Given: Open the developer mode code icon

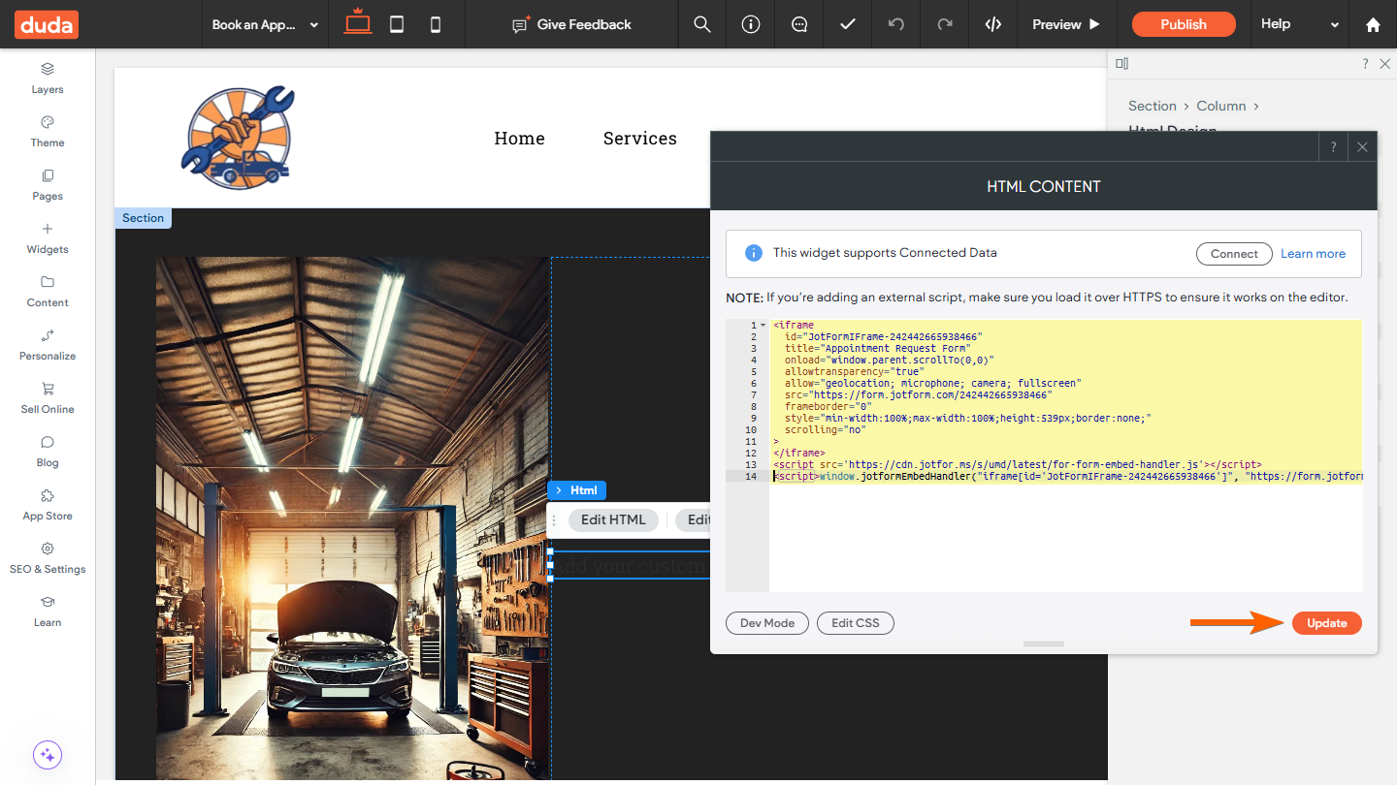Looking at the screenshot, I should [992, 24].
